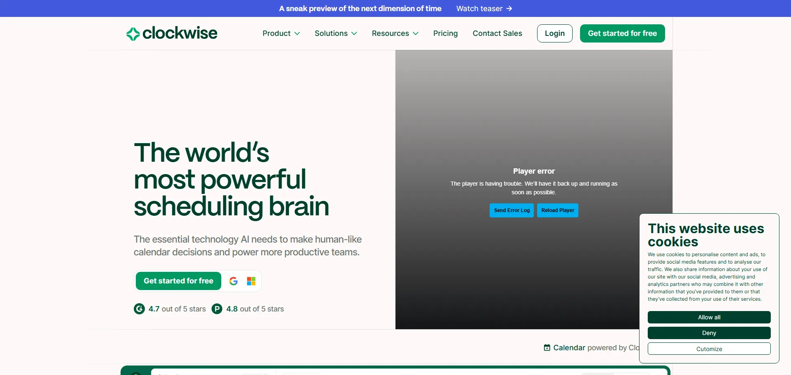Click Get started for free in header
The image size is (791, 375).
click(622, 33)
